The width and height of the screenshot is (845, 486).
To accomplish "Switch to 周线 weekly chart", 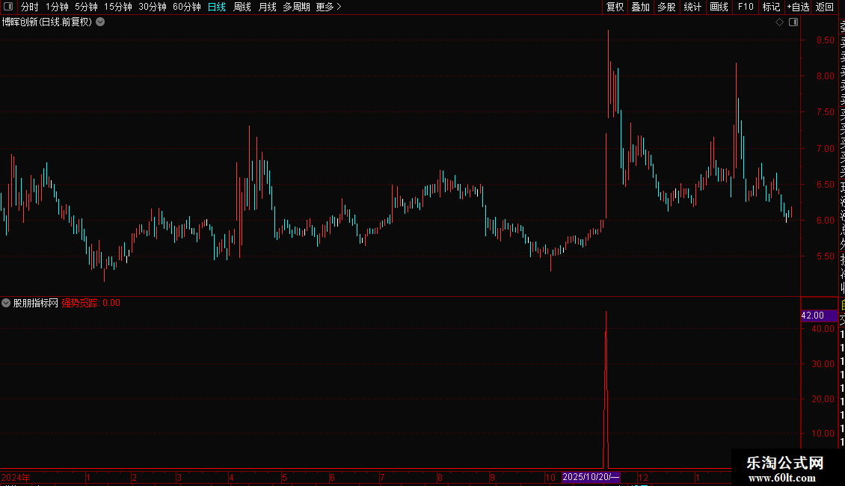I will click(242, 7).
